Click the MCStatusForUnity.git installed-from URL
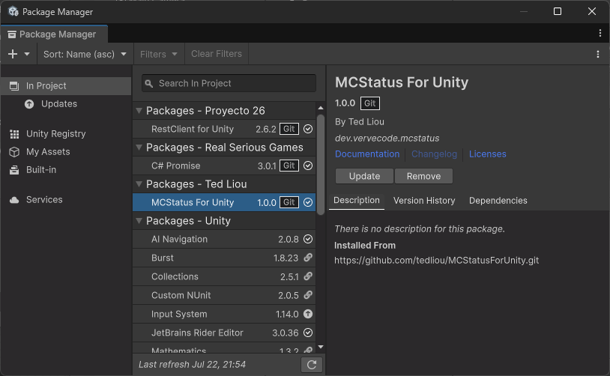Screen dimensions: 610x376 coord(436,261)
